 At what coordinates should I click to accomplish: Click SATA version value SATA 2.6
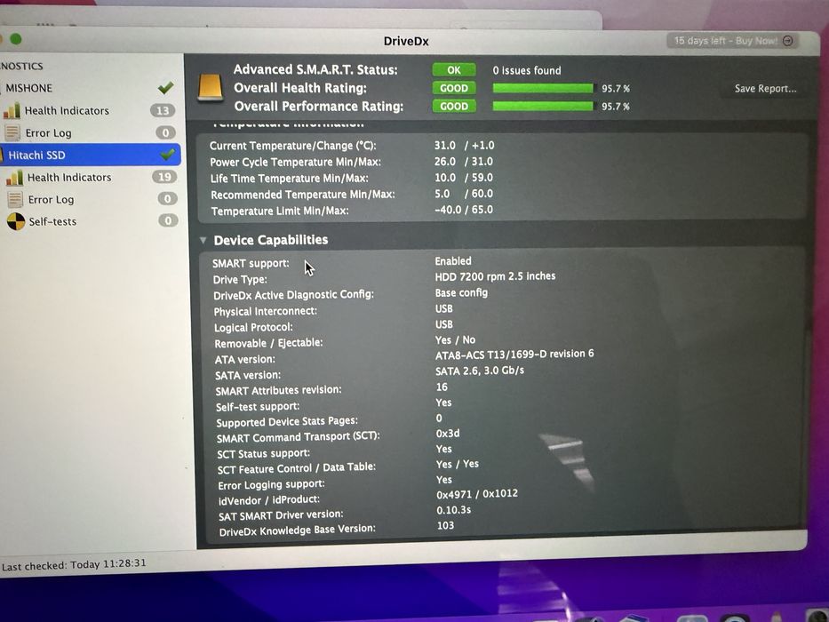[x=480, y=371]
